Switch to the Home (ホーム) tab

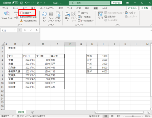[x=15, y=8]
